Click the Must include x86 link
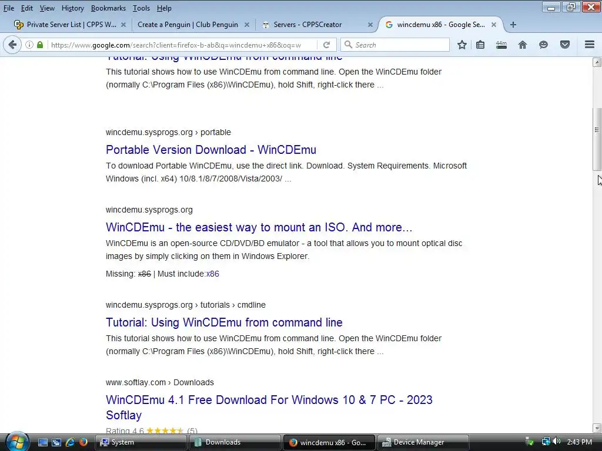This screenshot has width=602, height=451. (x=212, y=274)
